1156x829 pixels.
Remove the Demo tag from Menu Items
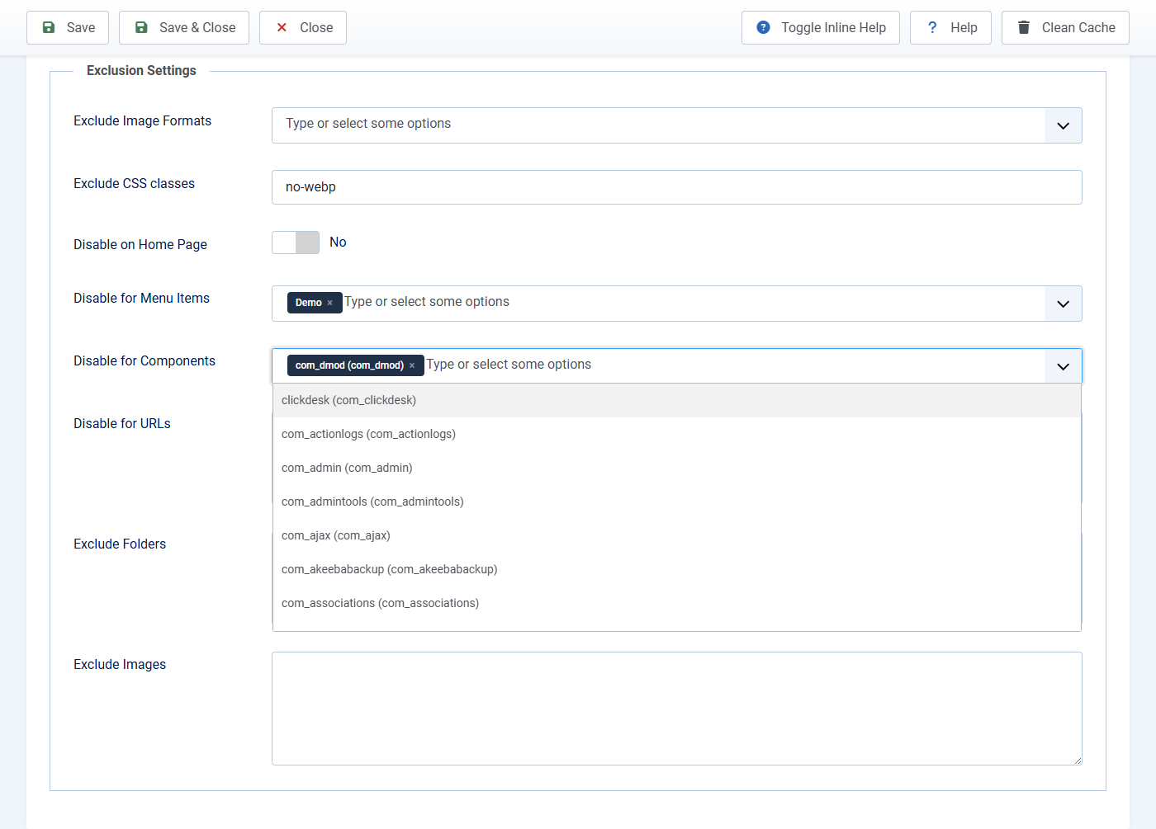click(x=329, y=303)
